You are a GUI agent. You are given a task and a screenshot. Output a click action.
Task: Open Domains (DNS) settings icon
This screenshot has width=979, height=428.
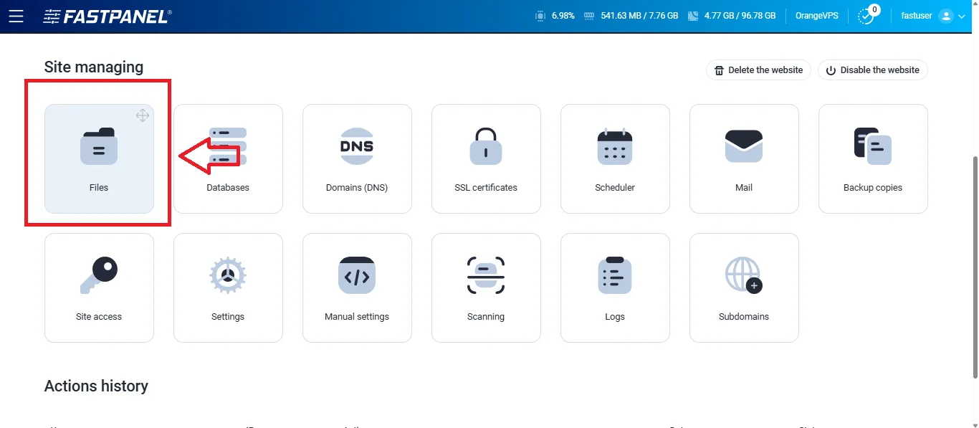(x=357, y=146)
